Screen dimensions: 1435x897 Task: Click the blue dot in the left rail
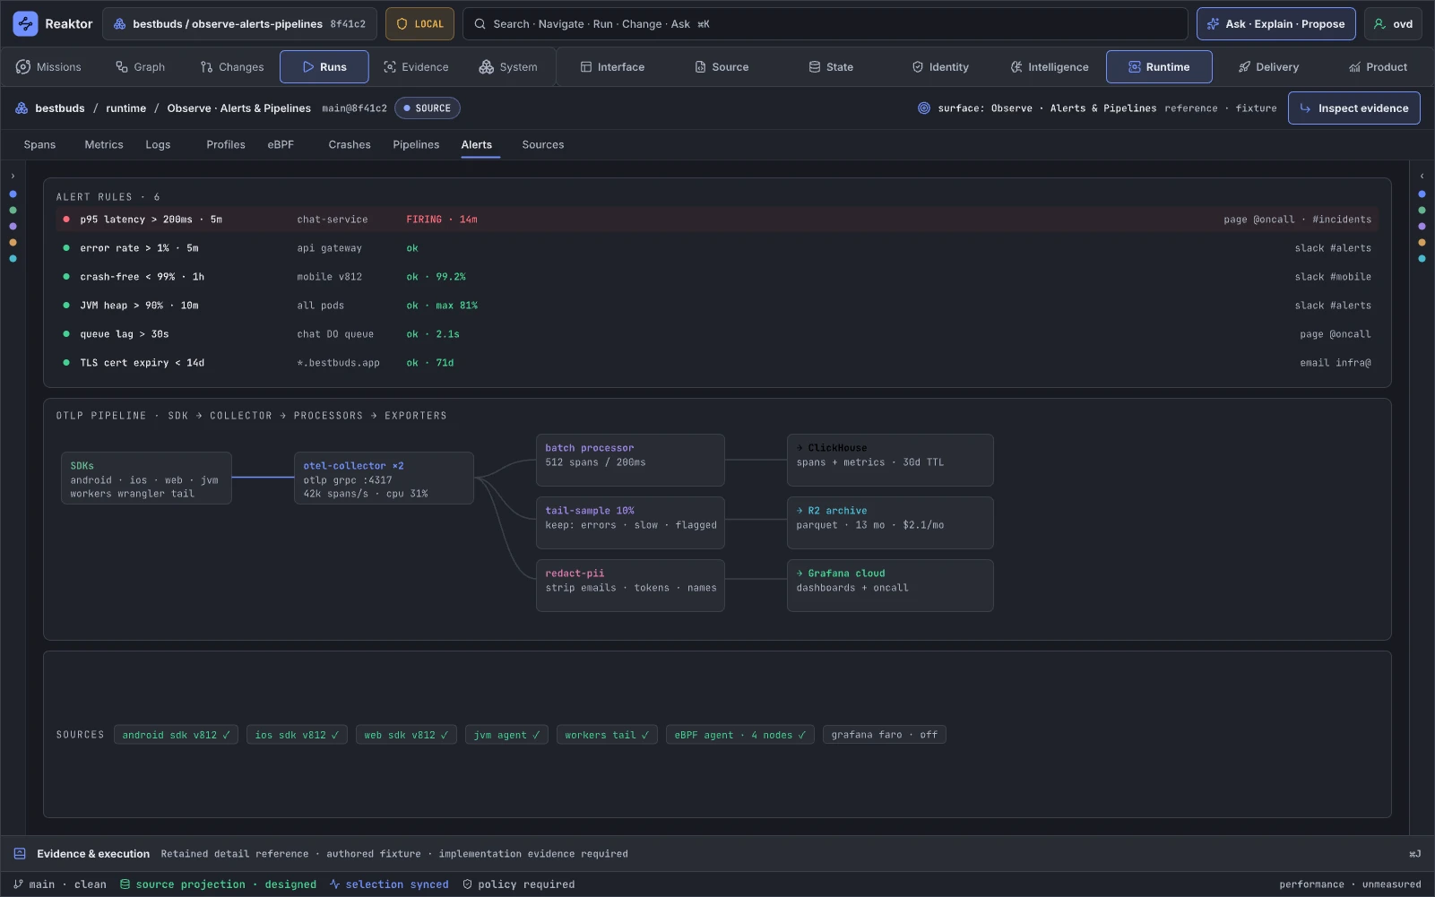click(13, 194)
